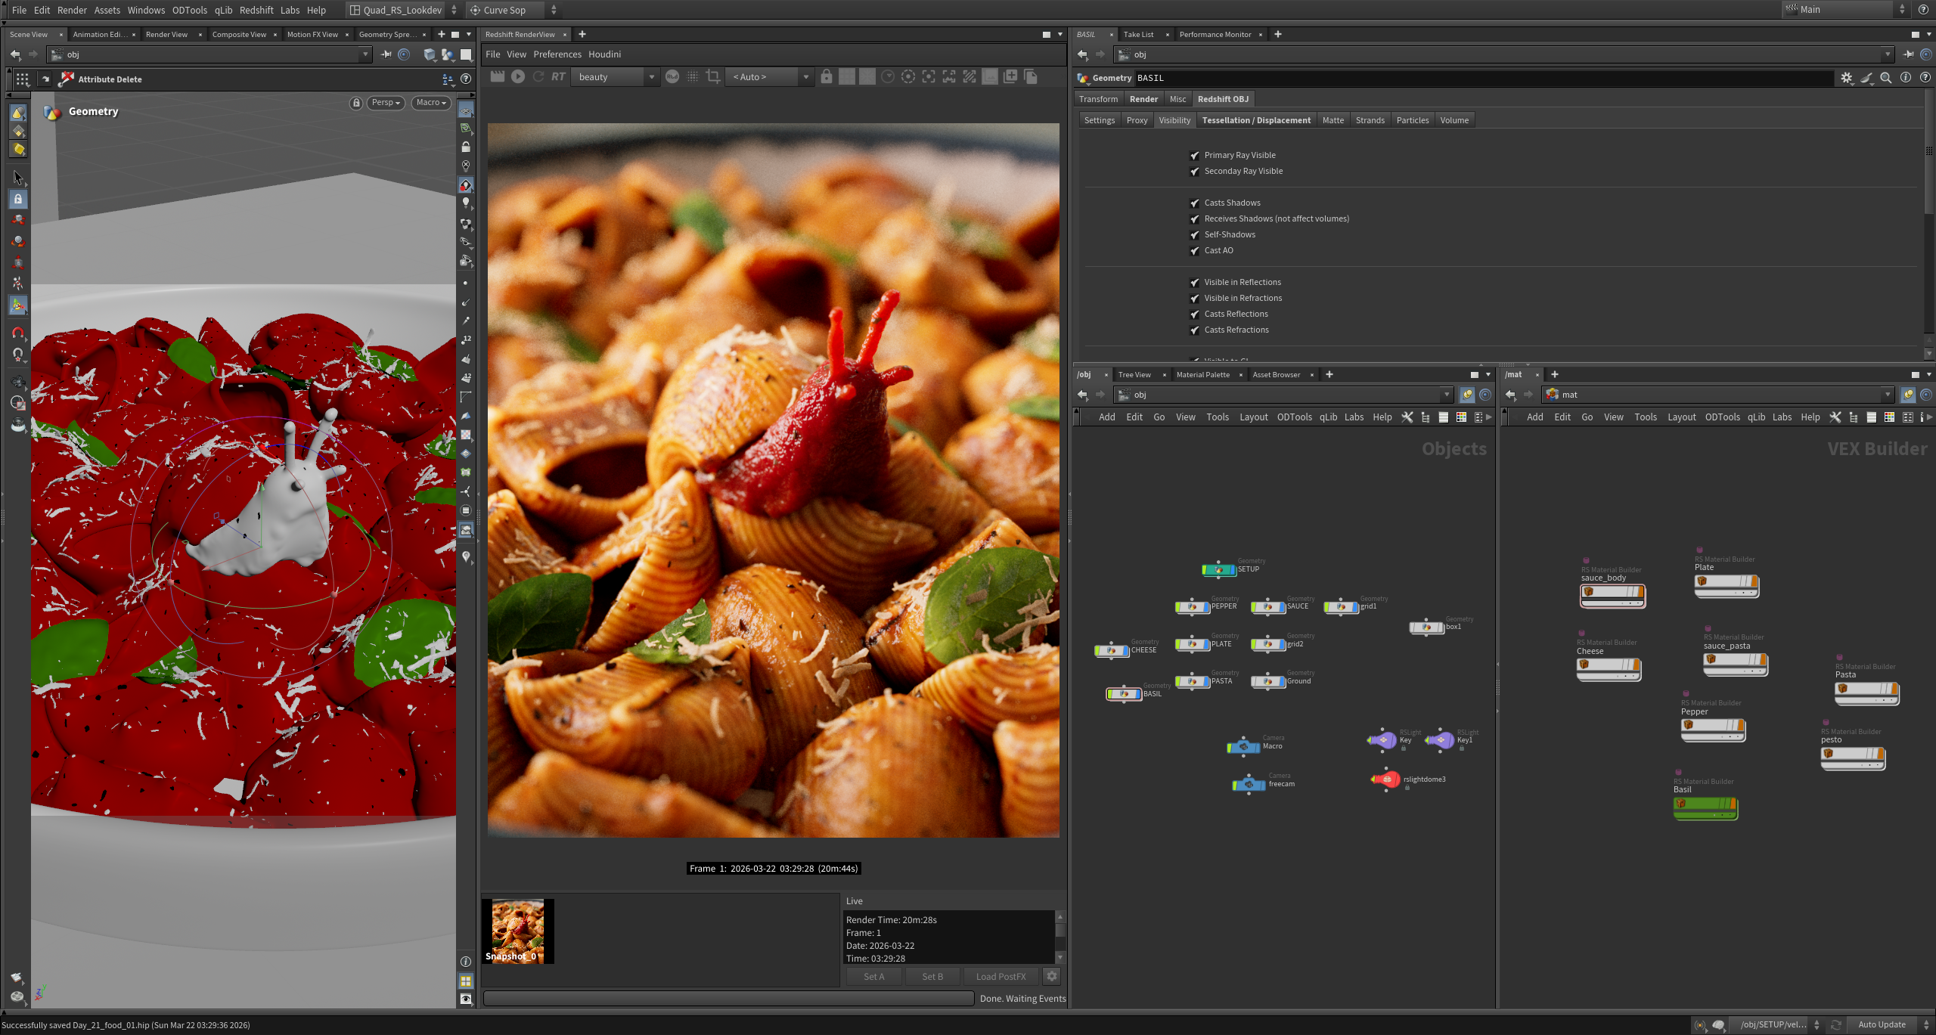Switch to the Misc parameter tab

coord(1177,99)
